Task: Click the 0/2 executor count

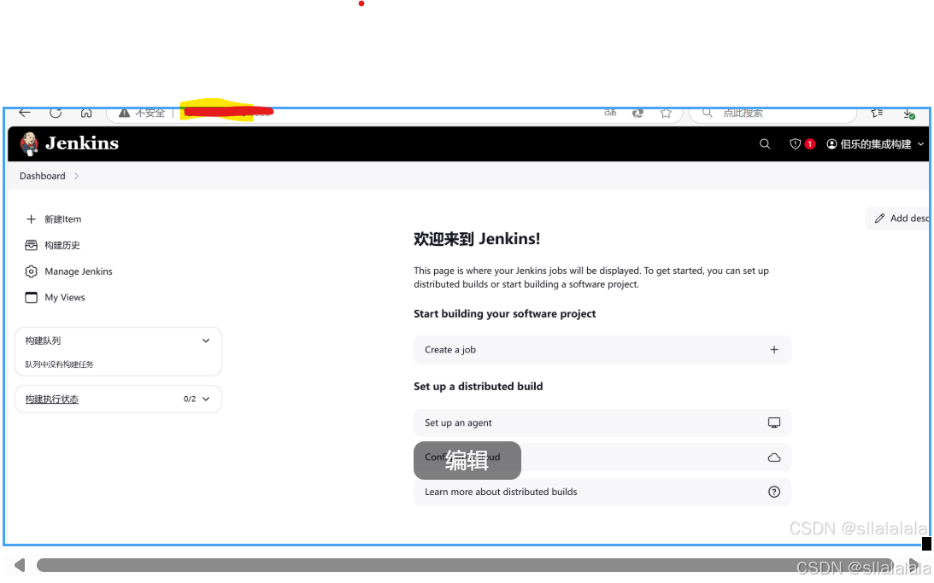Action: [190, 399]
